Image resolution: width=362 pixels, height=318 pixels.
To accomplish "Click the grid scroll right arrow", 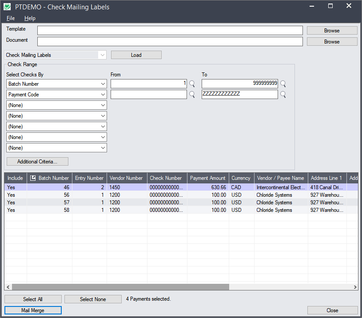I will click(x=355, y=287).
